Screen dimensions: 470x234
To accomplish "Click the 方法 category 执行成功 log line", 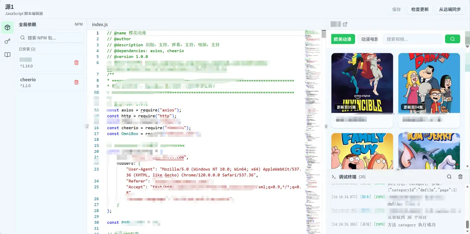I will (411, 225).
